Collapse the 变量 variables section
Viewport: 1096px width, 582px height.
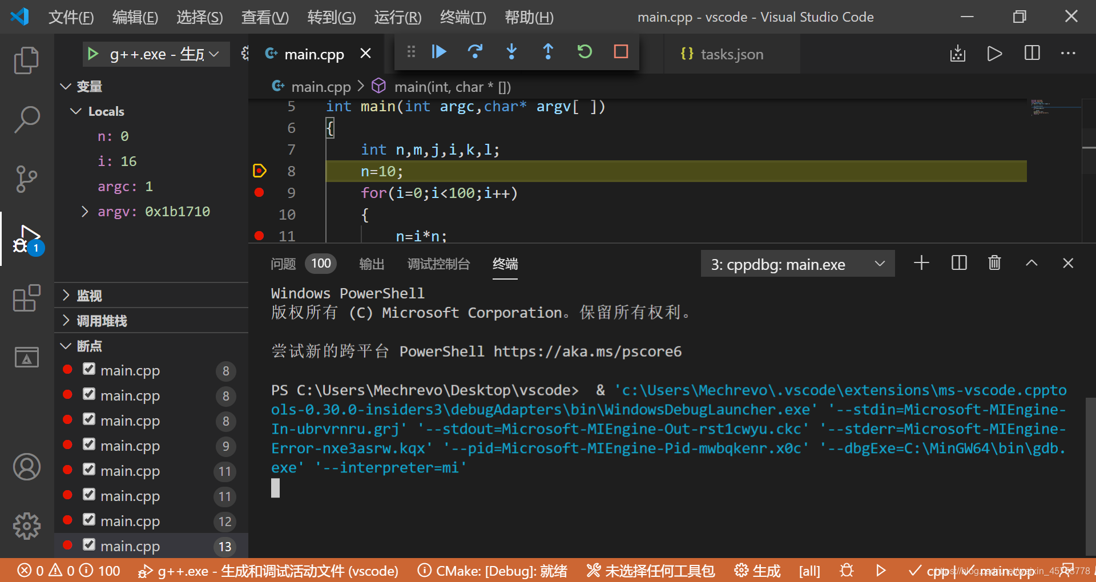tap(151, 86)
